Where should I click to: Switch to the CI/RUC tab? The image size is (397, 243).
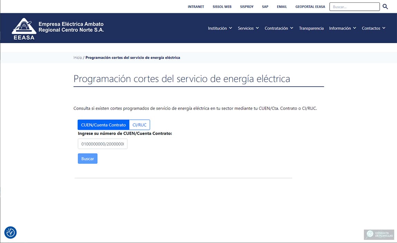[139, 125]
